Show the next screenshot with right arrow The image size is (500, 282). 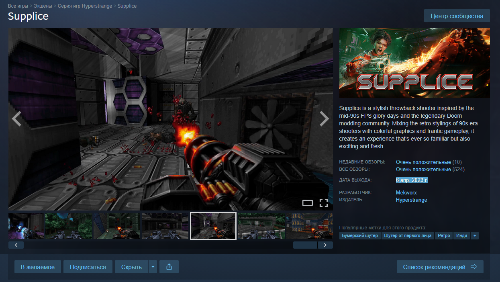tap(324, 119)
